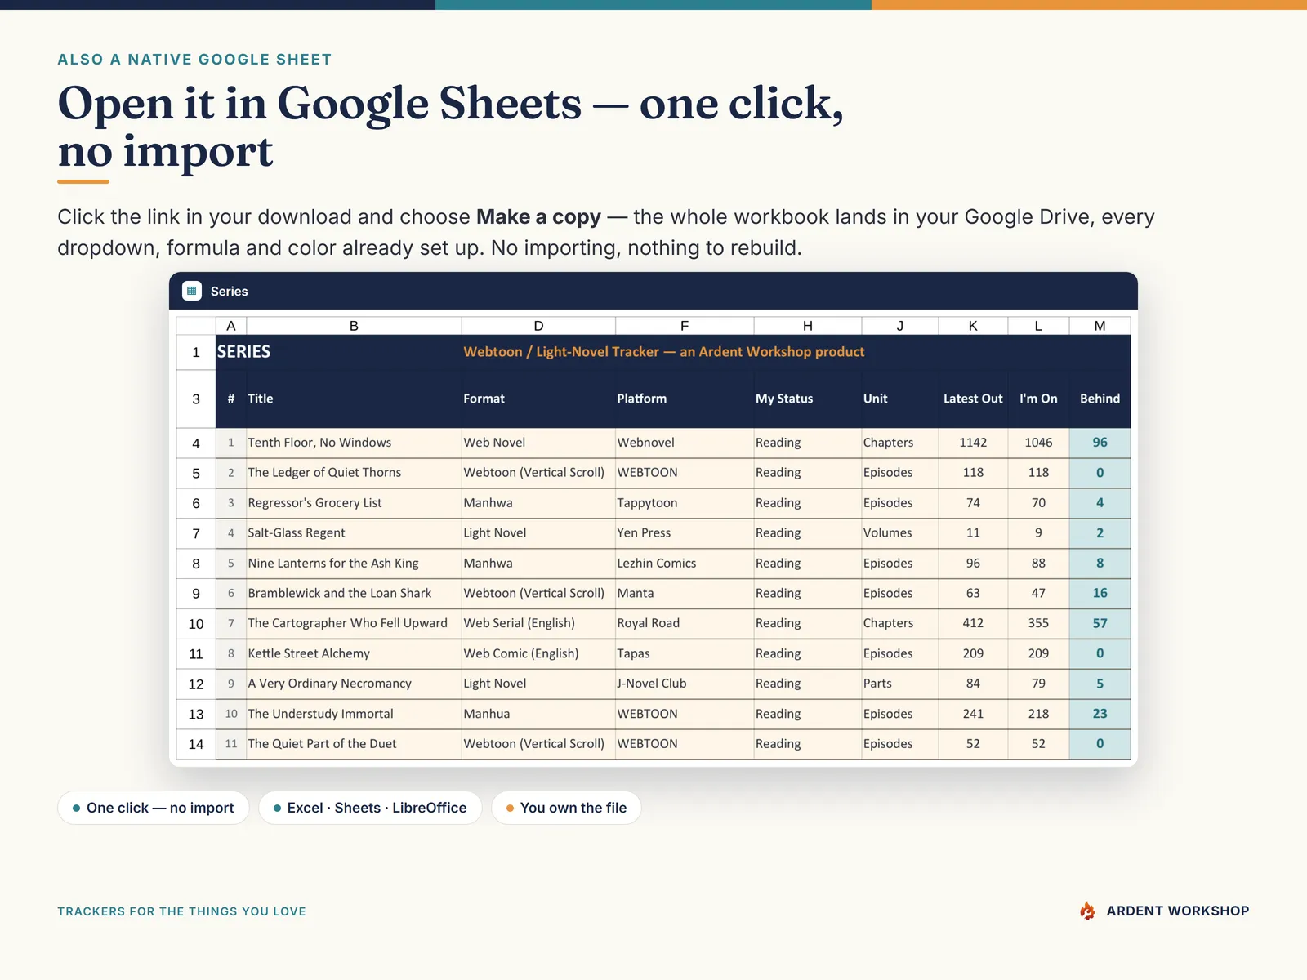Click the Behind value 96
This screenshot has width=1307, height=980.
pyautogui.click(x=1100, y=443)
